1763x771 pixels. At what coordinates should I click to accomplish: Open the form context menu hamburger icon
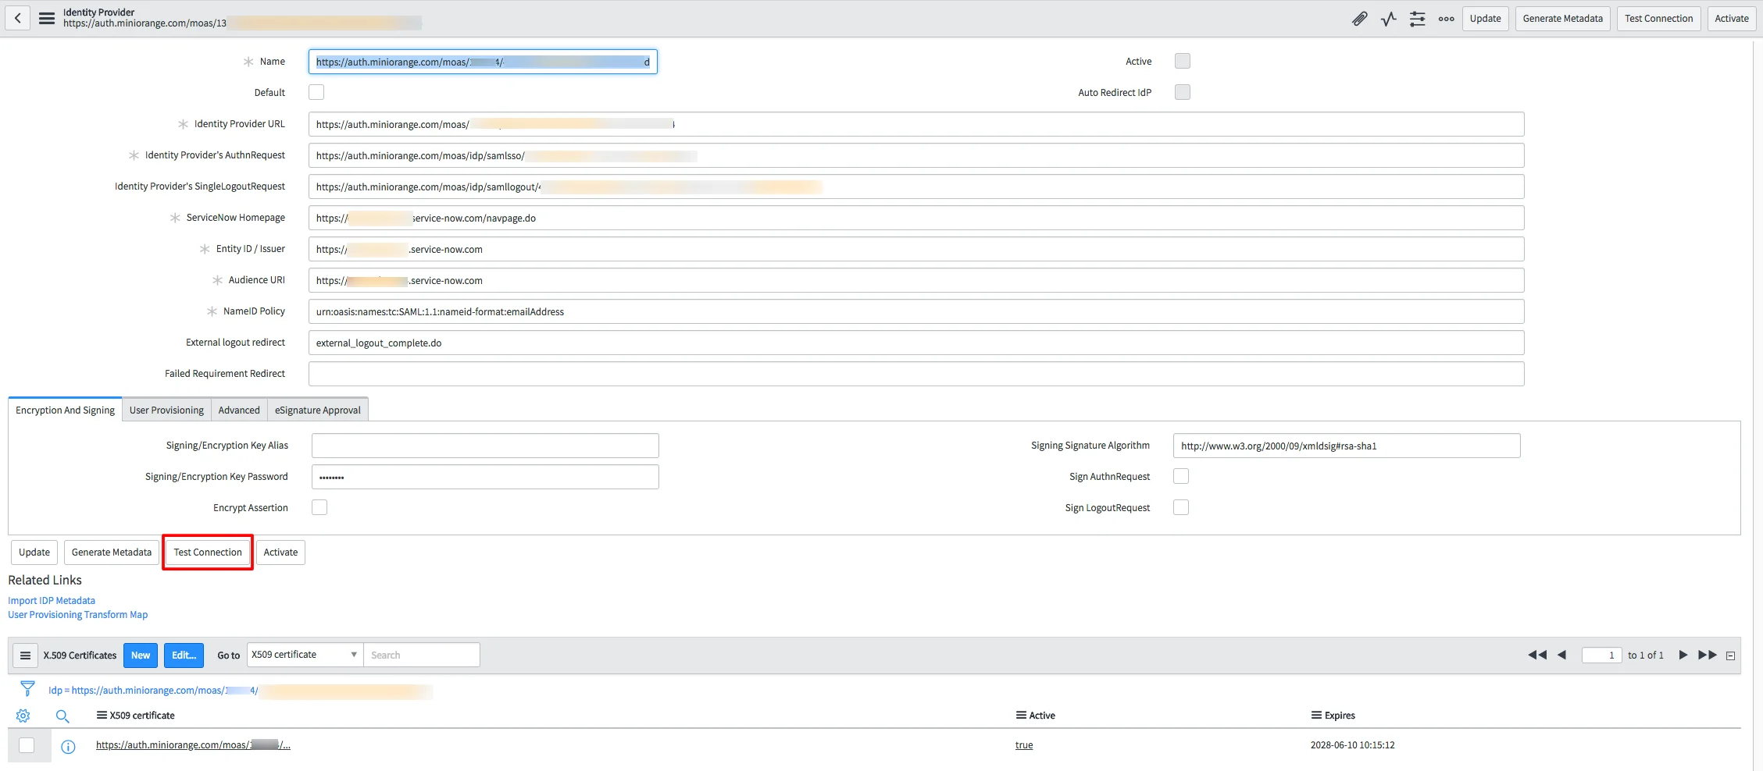click(46, 17)
